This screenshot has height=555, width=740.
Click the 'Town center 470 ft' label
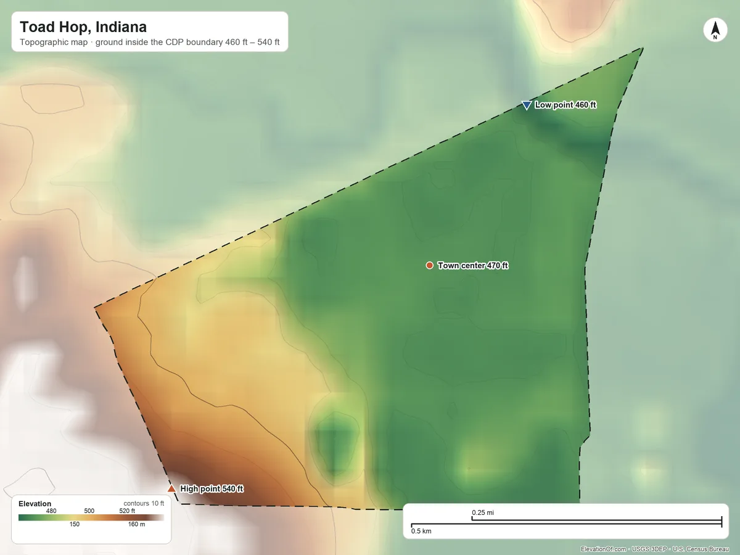473,266
